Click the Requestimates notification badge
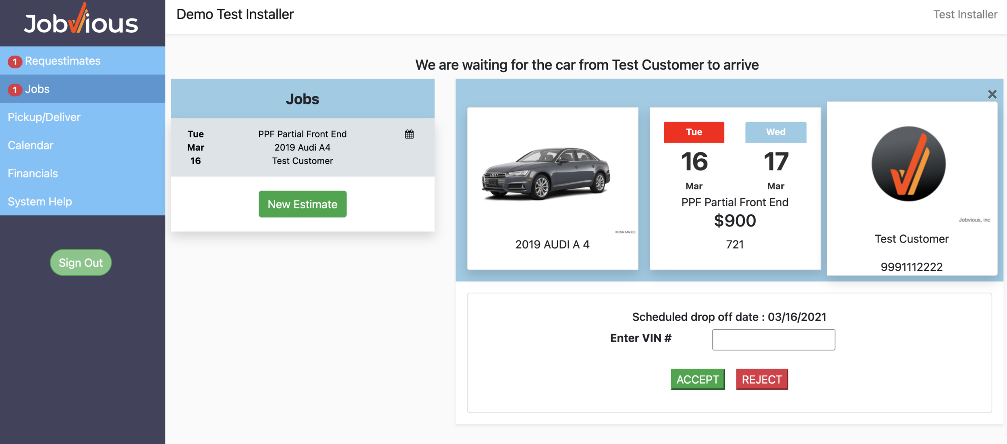This screenshot has width=1007, height=444. (x=15, y=61)
